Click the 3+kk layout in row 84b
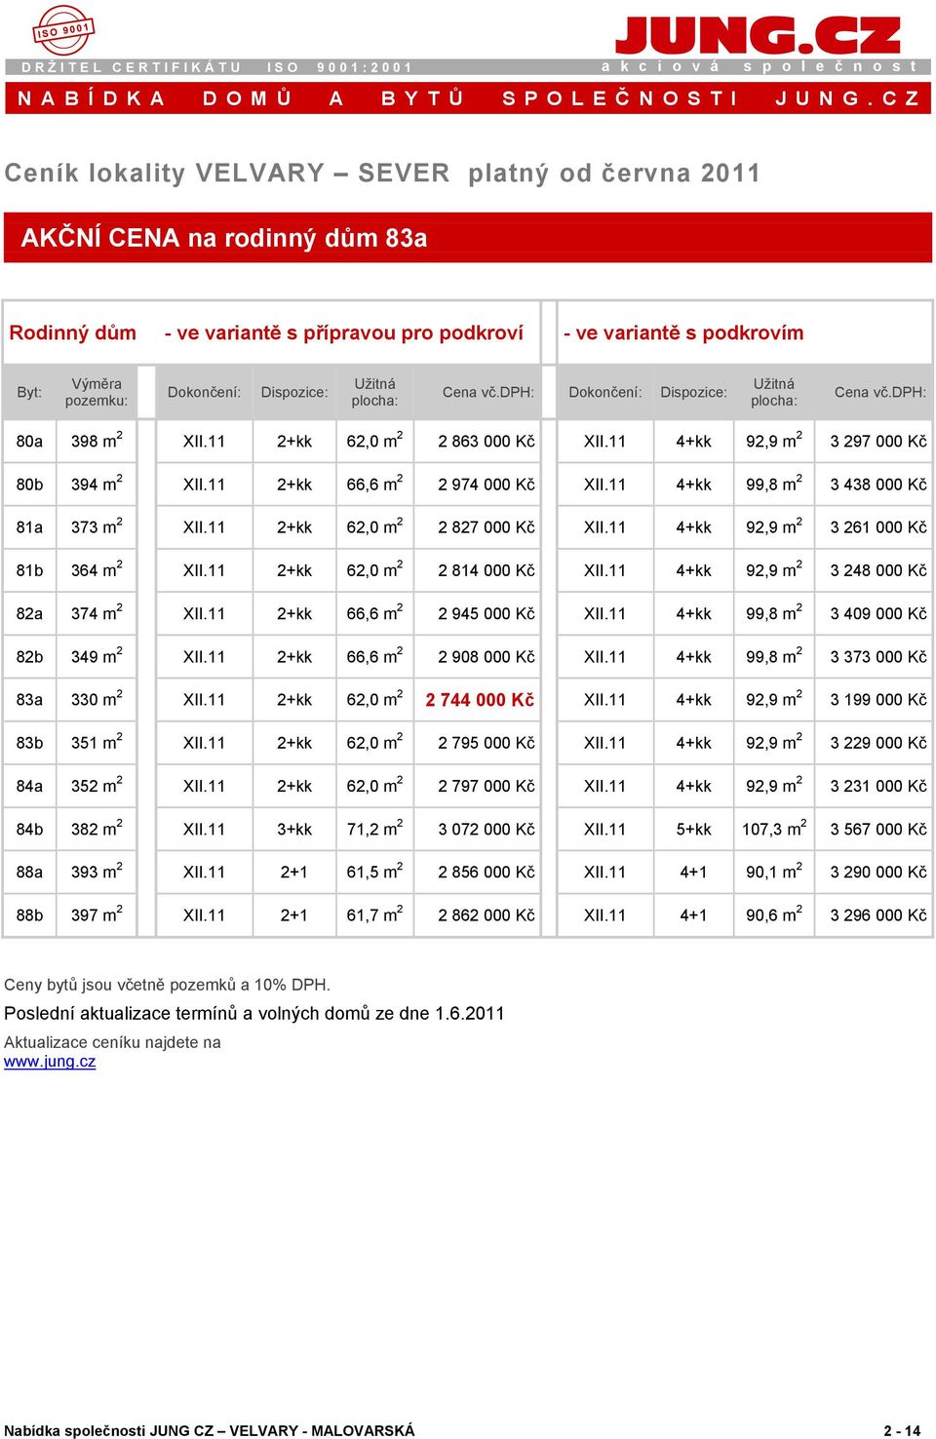Screen dimensions: 936x1439 (x=294, y=830)
